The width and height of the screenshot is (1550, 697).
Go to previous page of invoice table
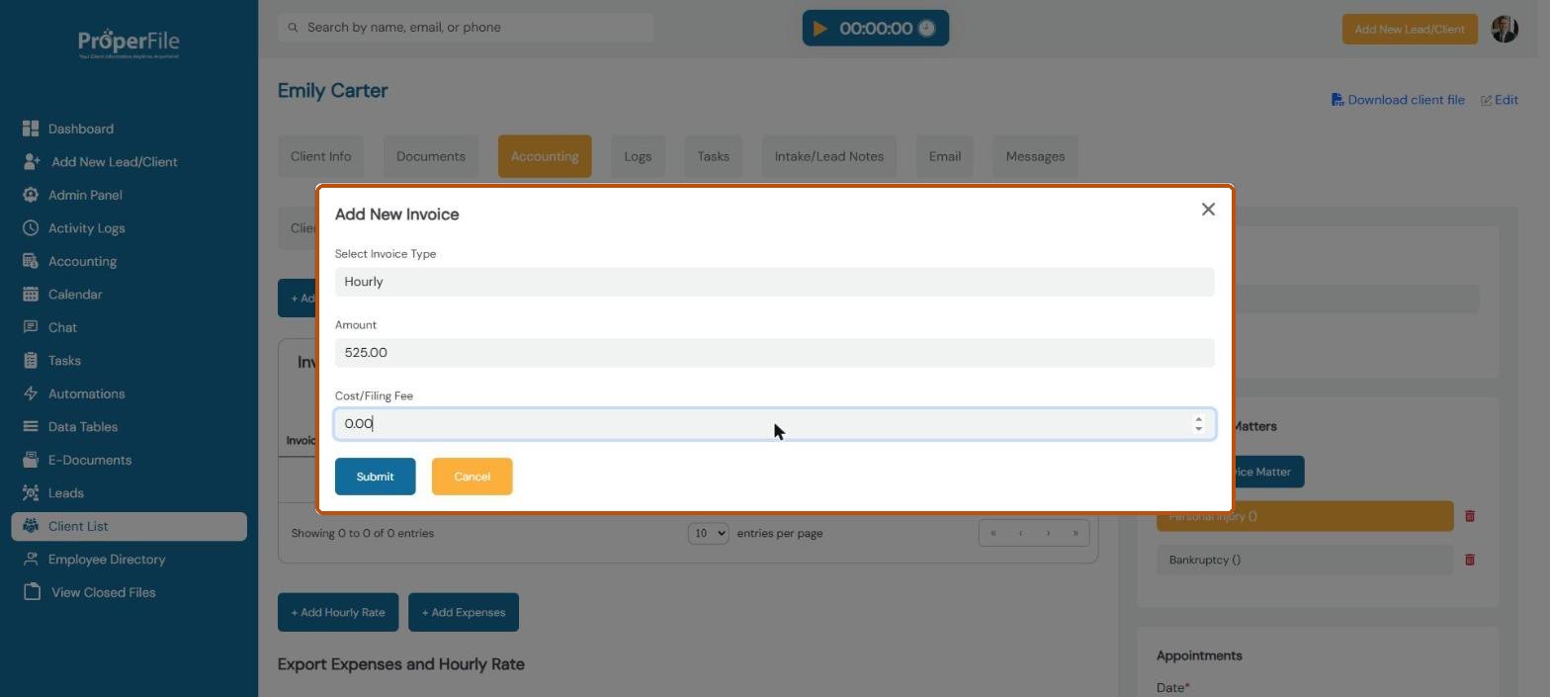1020,533
